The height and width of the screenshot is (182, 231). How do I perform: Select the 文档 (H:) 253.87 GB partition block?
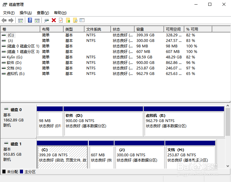(x=190, y=155)
